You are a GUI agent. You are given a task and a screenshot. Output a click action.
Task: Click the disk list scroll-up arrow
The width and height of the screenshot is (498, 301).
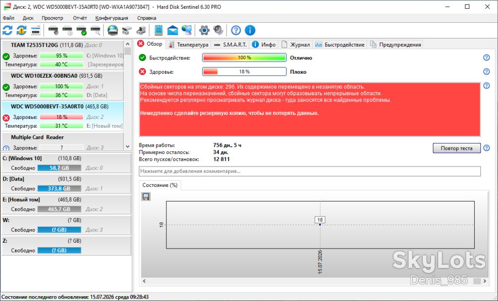pos(128,44)
